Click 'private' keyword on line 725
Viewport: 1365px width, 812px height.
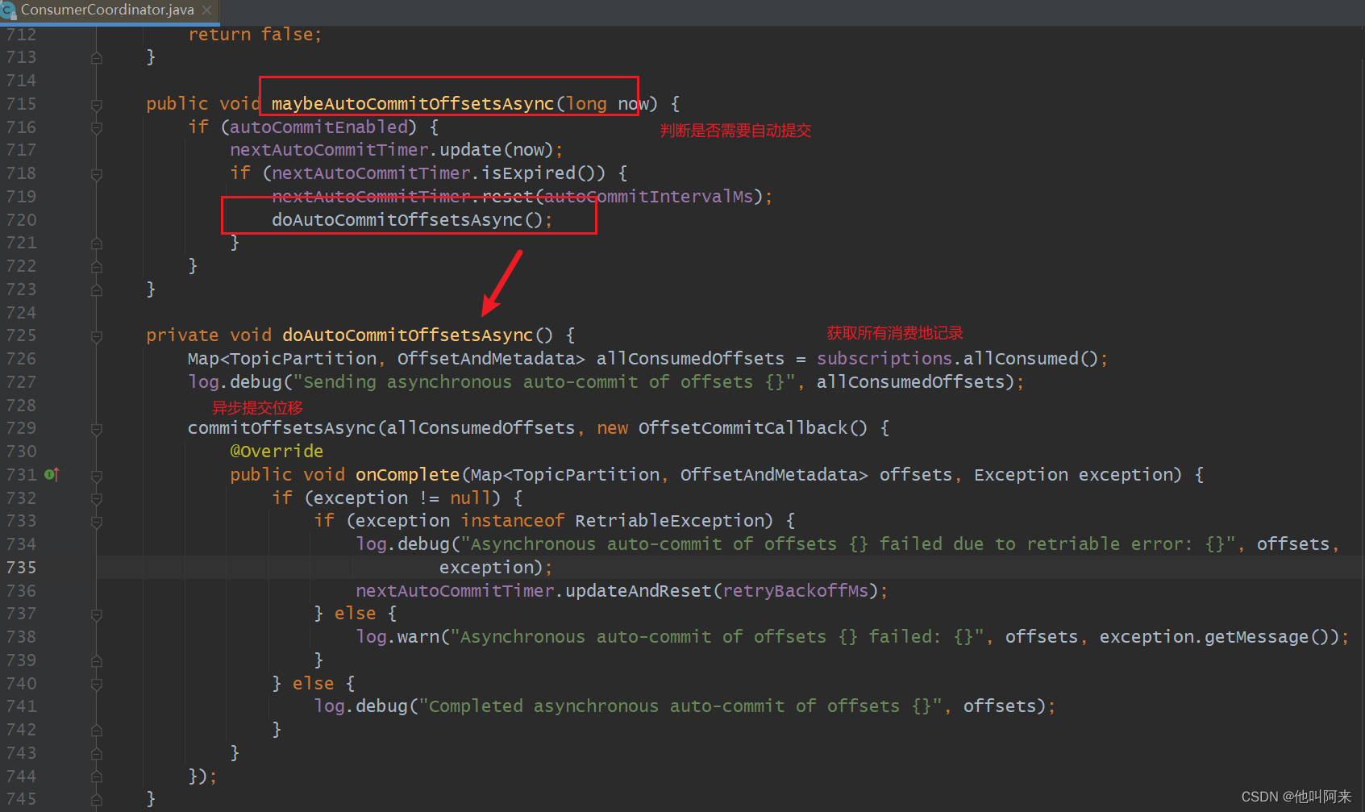pos(182,335)
